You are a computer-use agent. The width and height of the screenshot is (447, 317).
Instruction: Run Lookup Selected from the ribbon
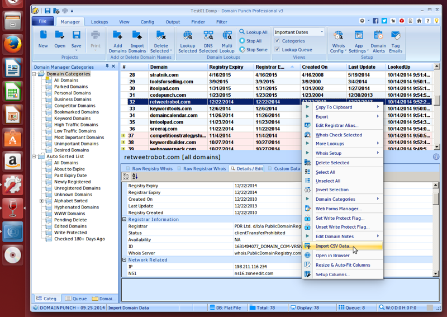(188, 41)
